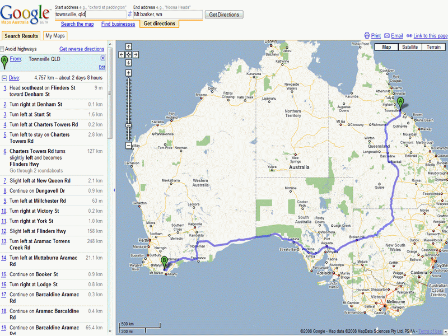
Task: Swap start and end addresses icon
Action: click(130, 15)
